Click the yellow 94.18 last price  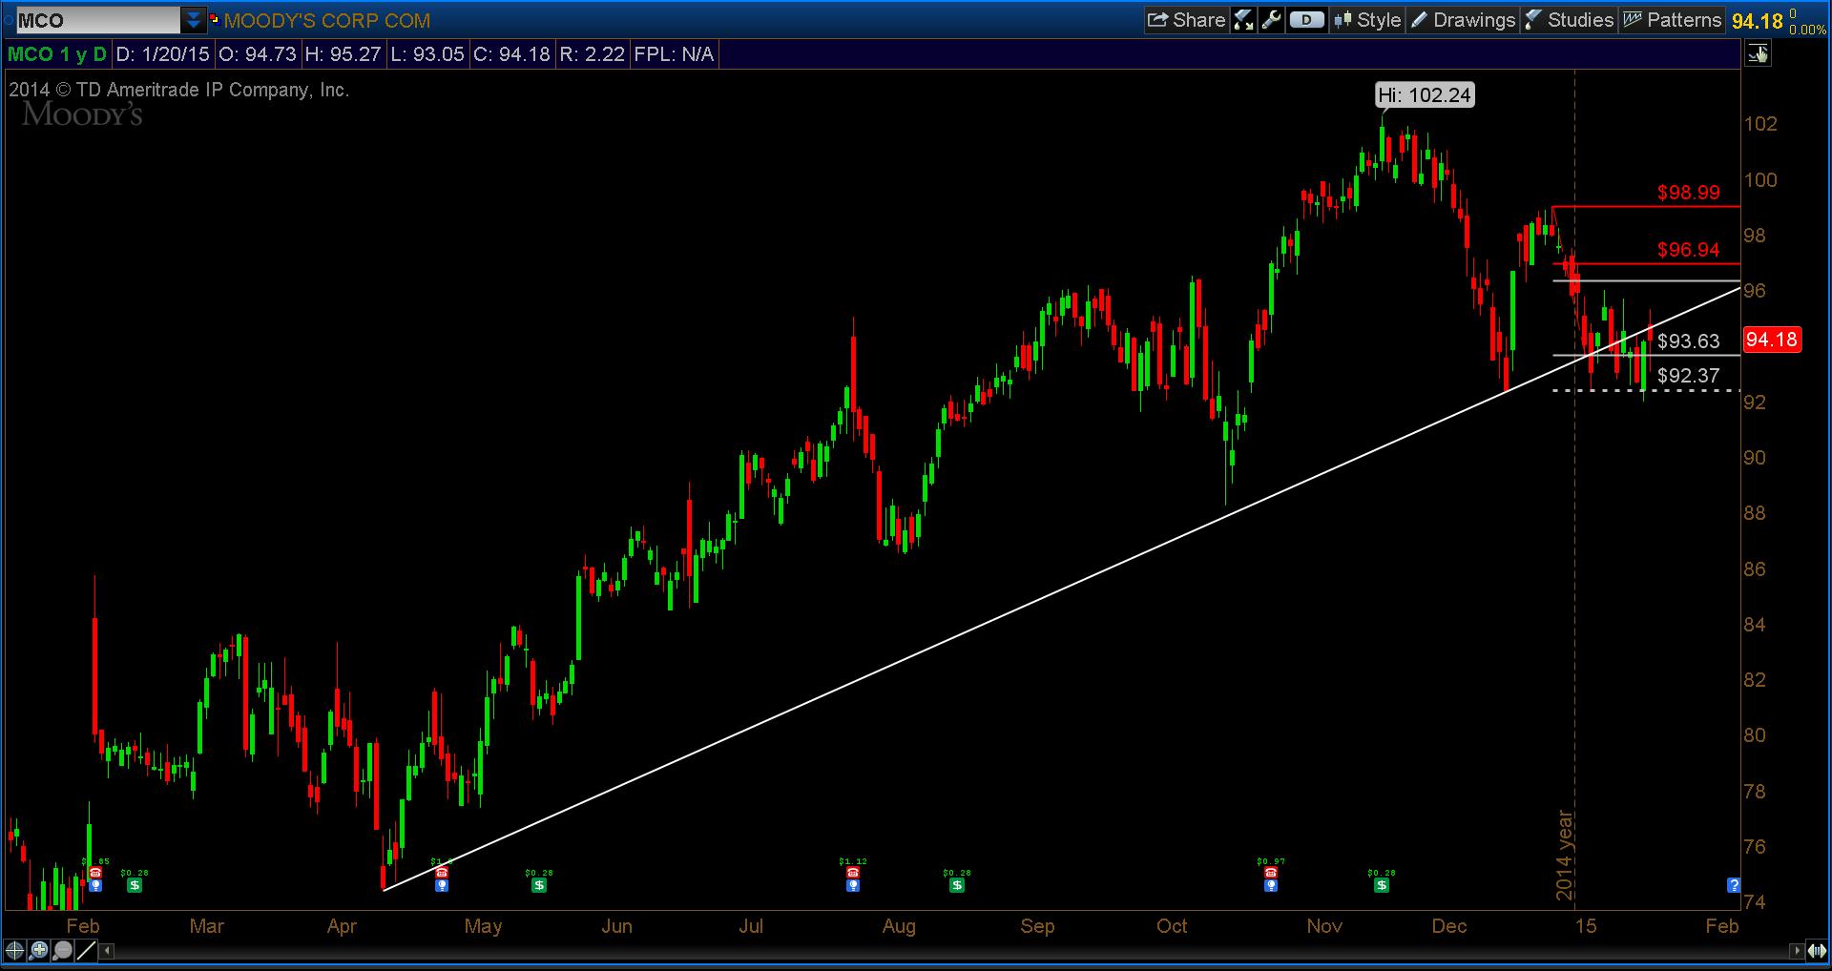pyautogui.click(x=1757, y=21)
